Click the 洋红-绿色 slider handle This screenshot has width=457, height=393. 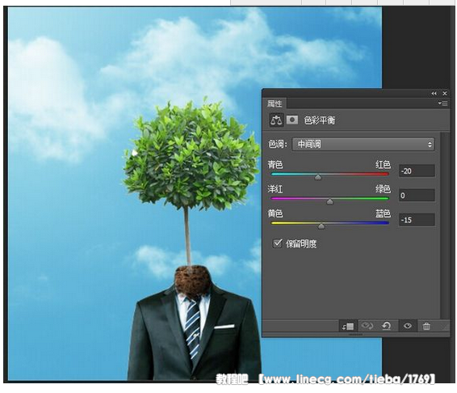point(330,201)
